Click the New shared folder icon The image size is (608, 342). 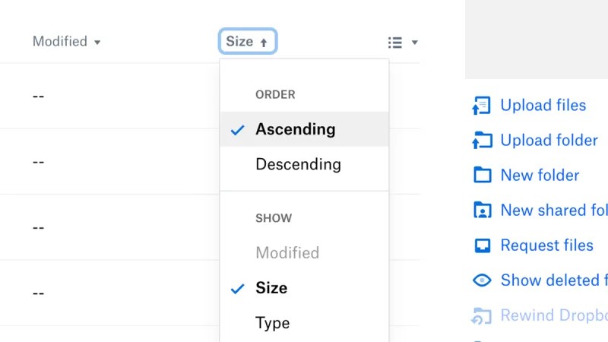(x=483, y=210)
